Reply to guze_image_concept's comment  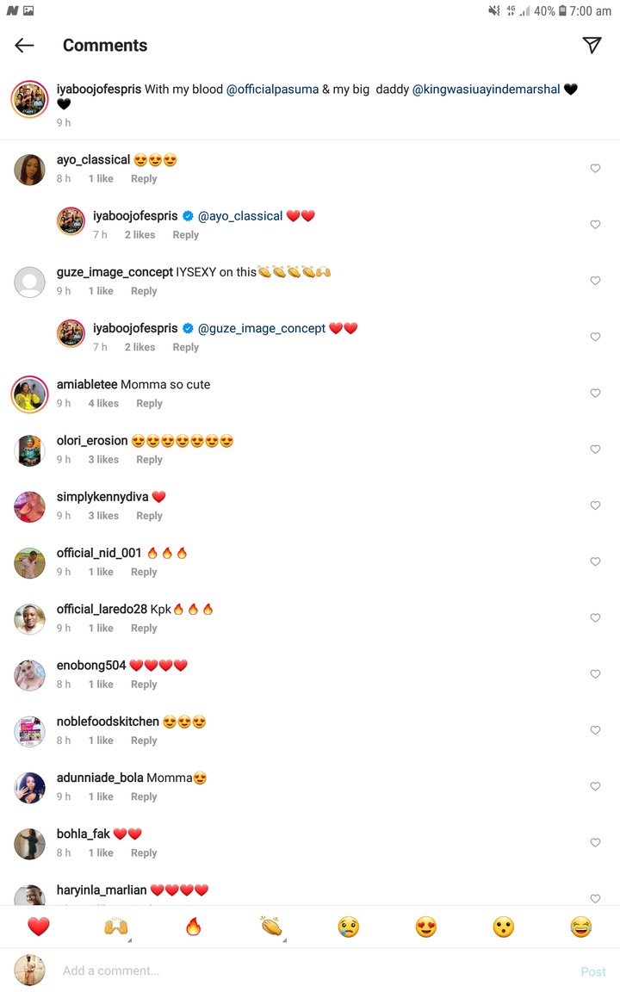pyautogui.click(x=144, y=291)
